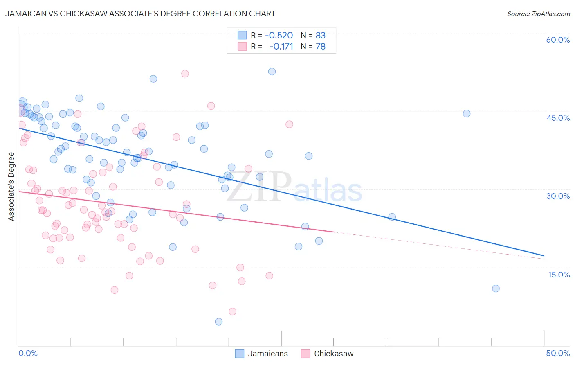
Task: Click the 30.0% y-axis label
Action: pos(558,196)
